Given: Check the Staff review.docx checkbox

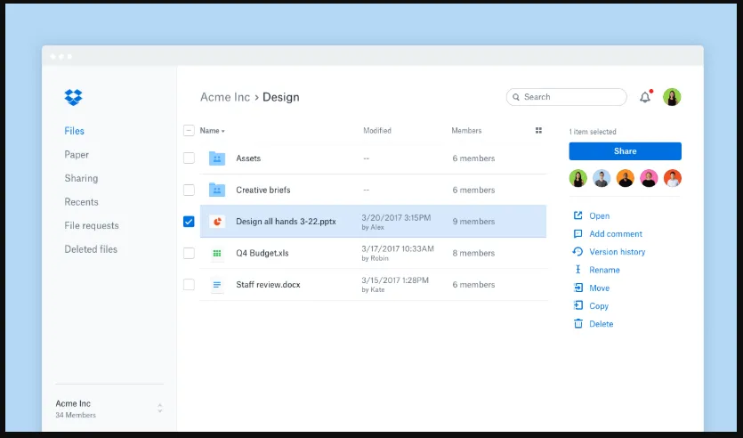Looking at the screenshot, I should coord(189,285).
